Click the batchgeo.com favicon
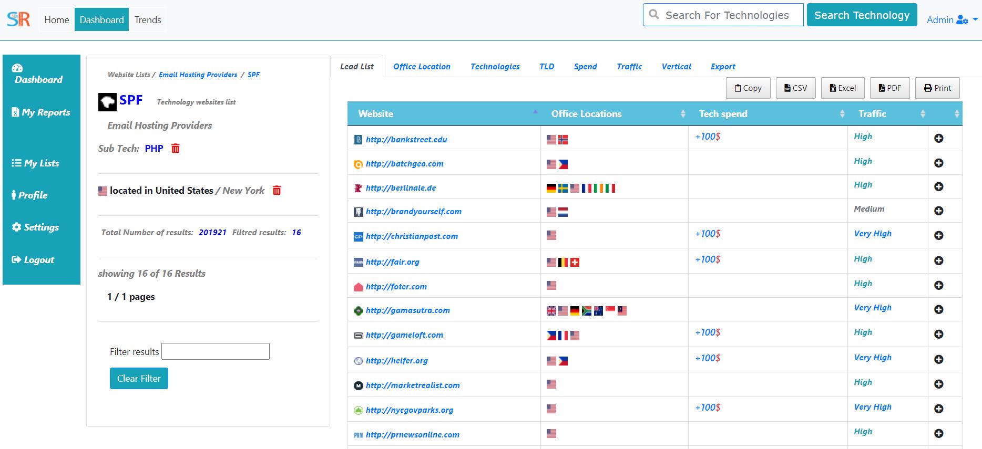The height and width of the screenshot is (449, 982). [359, 164]
